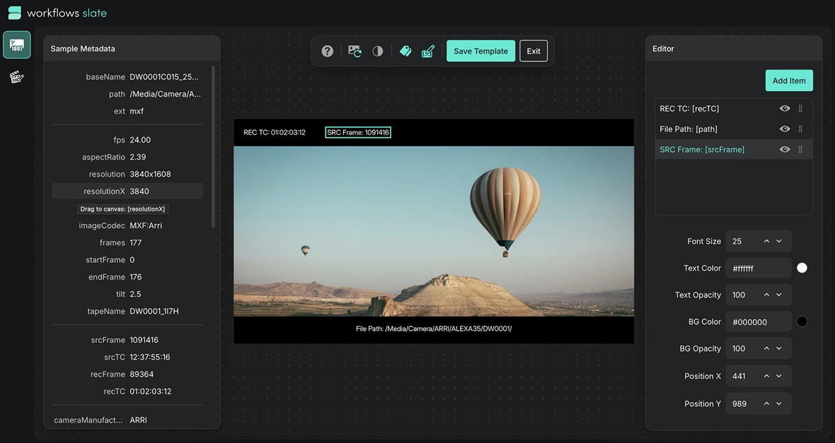The height and width of the screenshot is (443, 835).
Task: Click the resolution 3840x1608 metadata row
Action: coord(127,174)
